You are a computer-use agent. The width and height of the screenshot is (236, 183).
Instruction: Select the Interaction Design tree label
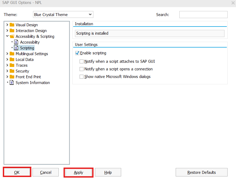pos(31,31)
